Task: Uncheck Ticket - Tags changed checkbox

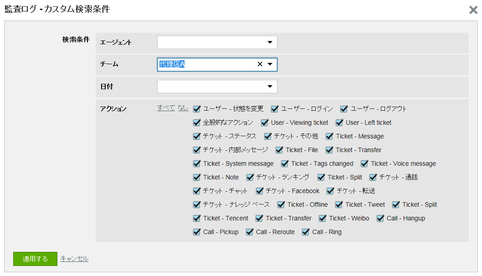Action: [285, 164]
